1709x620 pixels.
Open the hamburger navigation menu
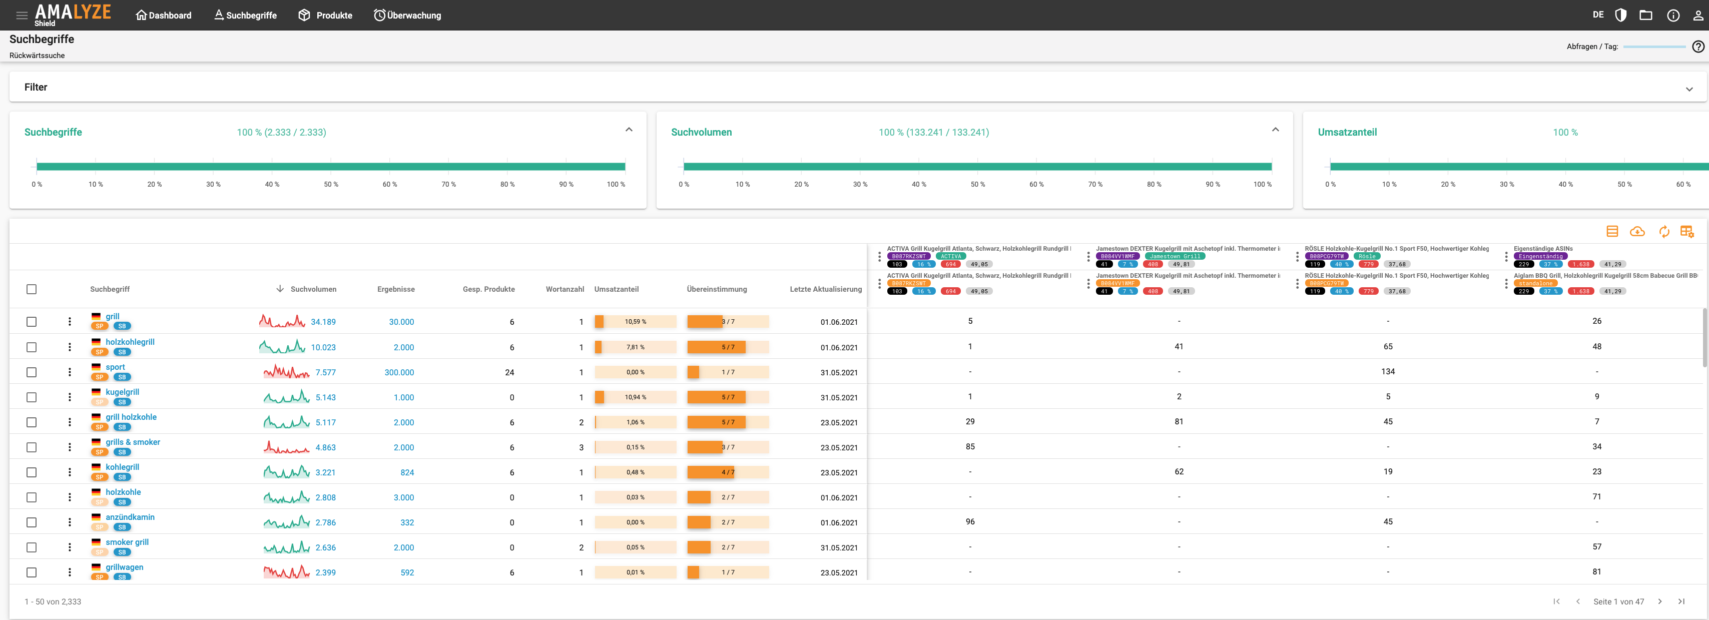[x=22, y=15]
